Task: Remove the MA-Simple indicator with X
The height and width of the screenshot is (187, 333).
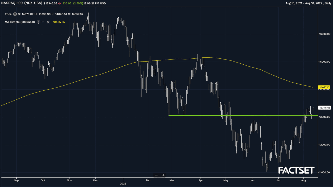Action: pos(48,22)
